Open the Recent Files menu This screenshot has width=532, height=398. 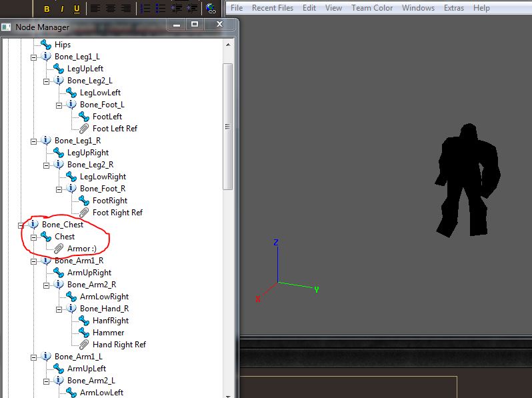[x=273, y=8]
